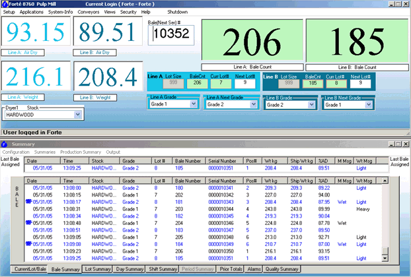
Task: Switch to the Lot Summary tab
Action: coord(98,269)
